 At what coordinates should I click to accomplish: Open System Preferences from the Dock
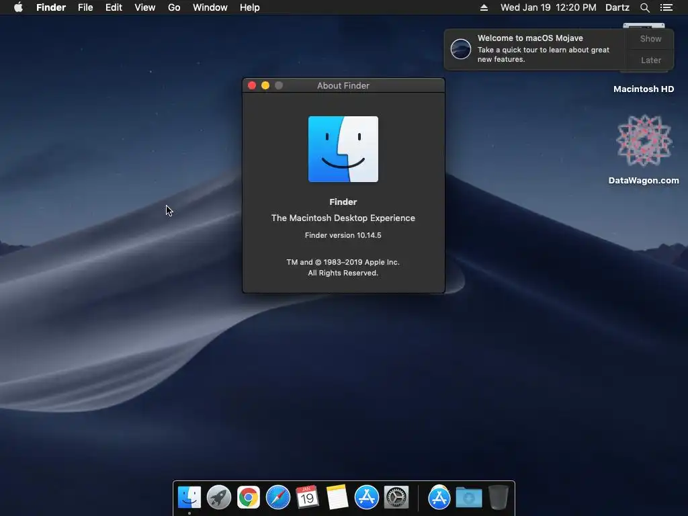click(x=396, y=497)
